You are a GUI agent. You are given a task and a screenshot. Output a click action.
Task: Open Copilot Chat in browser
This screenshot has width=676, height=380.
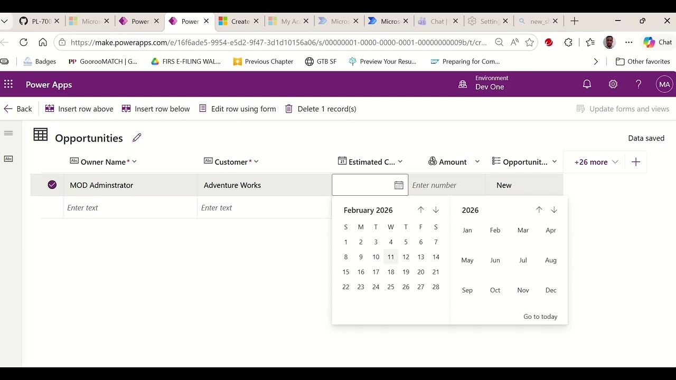click(658, 42)
